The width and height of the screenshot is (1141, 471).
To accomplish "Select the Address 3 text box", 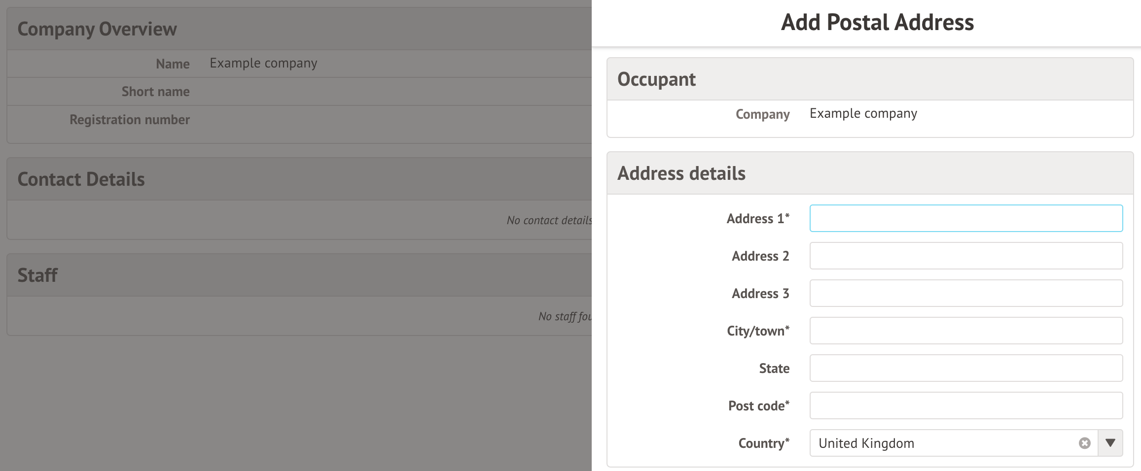I will pyautogui.click(x=966, y=293).
